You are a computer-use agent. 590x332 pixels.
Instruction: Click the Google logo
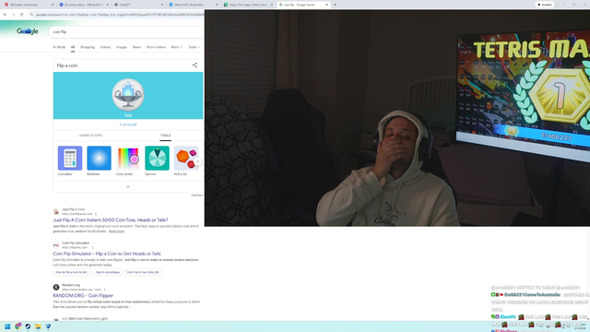click(x=28, y=31)
